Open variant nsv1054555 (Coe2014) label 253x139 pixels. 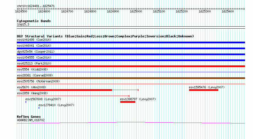34,57
